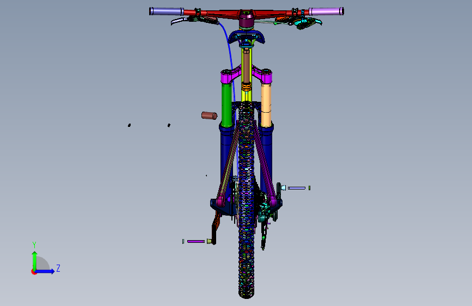Click the green Y axis arrow of the triad
Viewport: 472px width, 306px height.
pos(35,260)
